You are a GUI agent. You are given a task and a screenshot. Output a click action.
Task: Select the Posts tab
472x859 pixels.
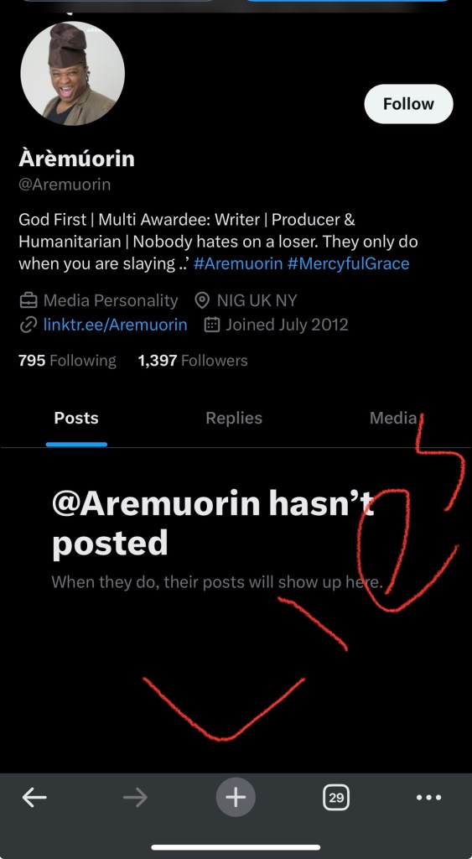point(76,418)
